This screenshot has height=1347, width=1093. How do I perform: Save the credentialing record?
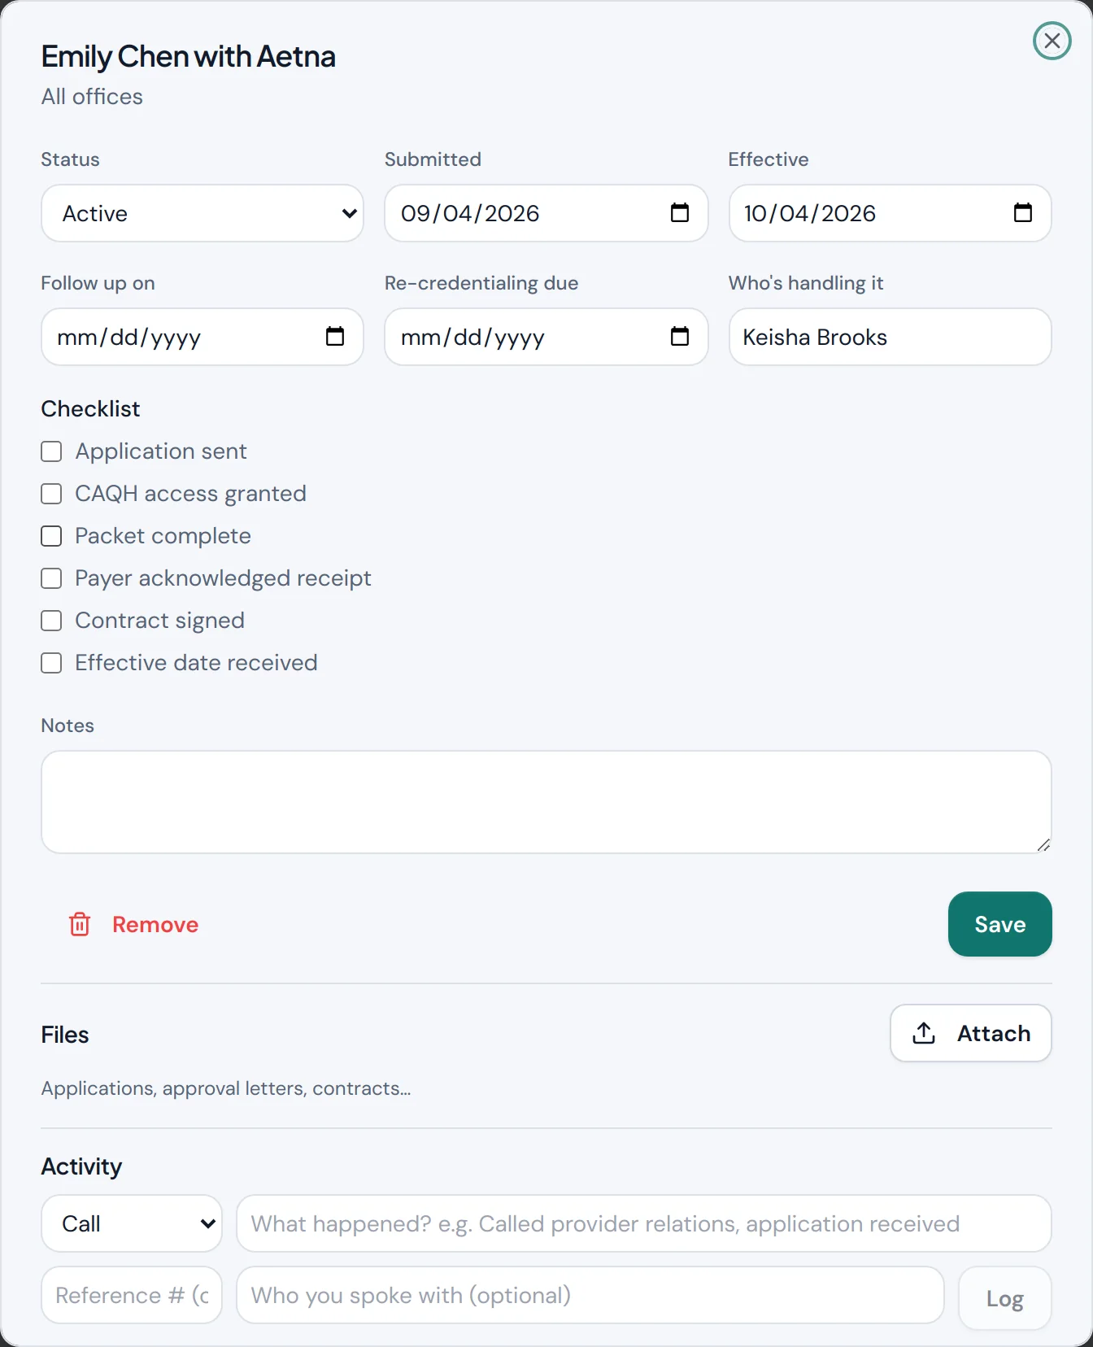[999, 924]
